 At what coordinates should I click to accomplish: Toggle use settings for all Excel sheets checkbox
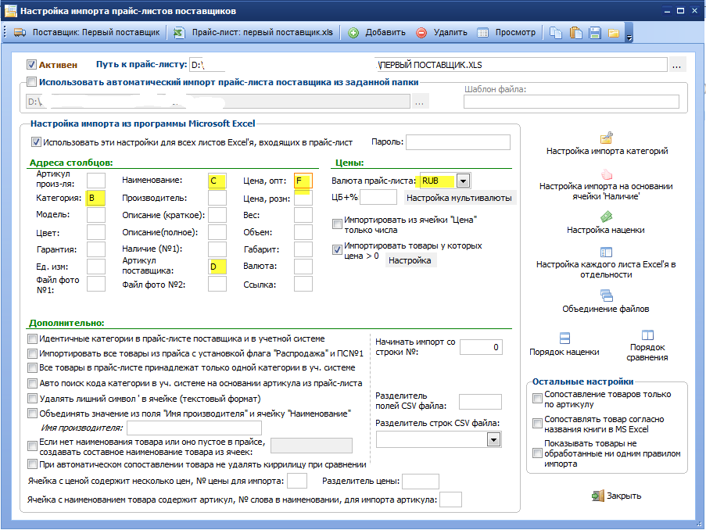(36, 142)
